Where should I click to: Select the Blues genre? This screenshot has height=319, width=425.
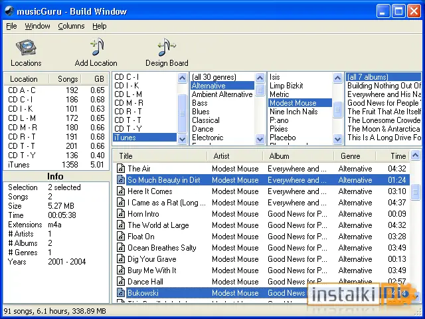pos(222,112)
